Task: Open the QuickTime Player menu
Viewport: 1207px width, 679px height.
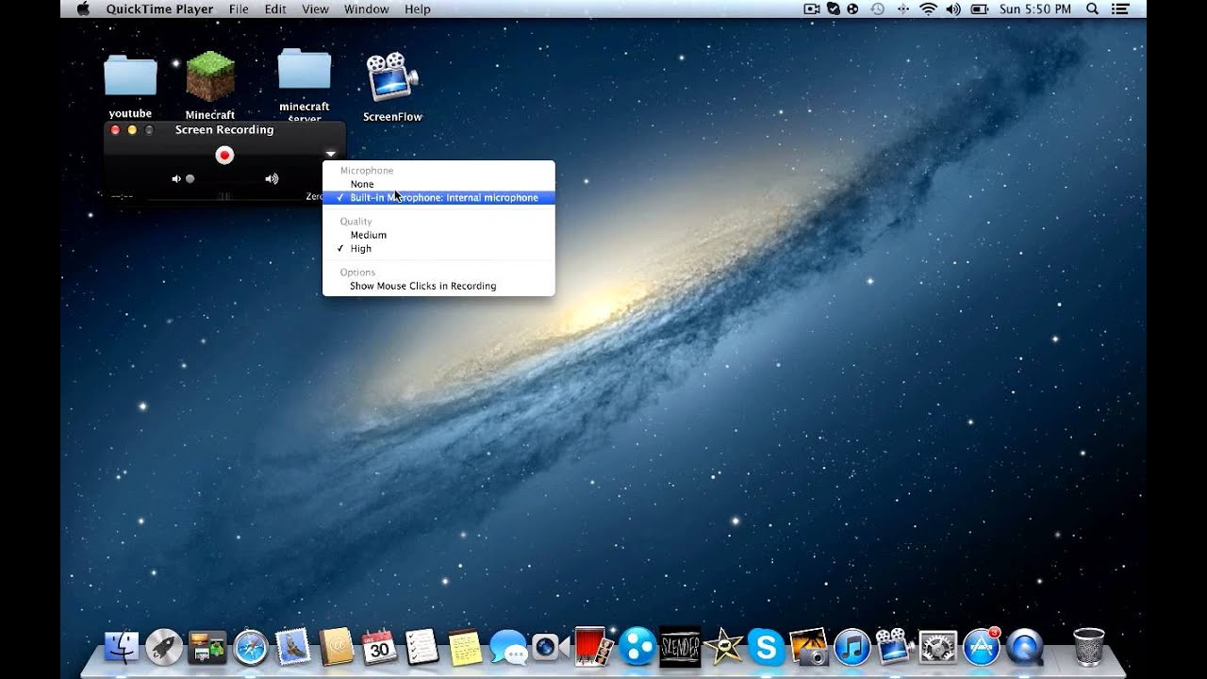Action: [159, 9]
